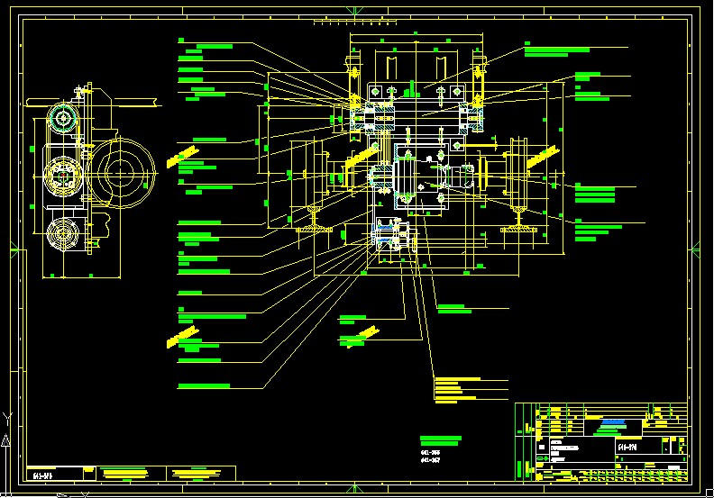
Task: Select the right rail section under the main assembly
Action: [x=518, y=220]
